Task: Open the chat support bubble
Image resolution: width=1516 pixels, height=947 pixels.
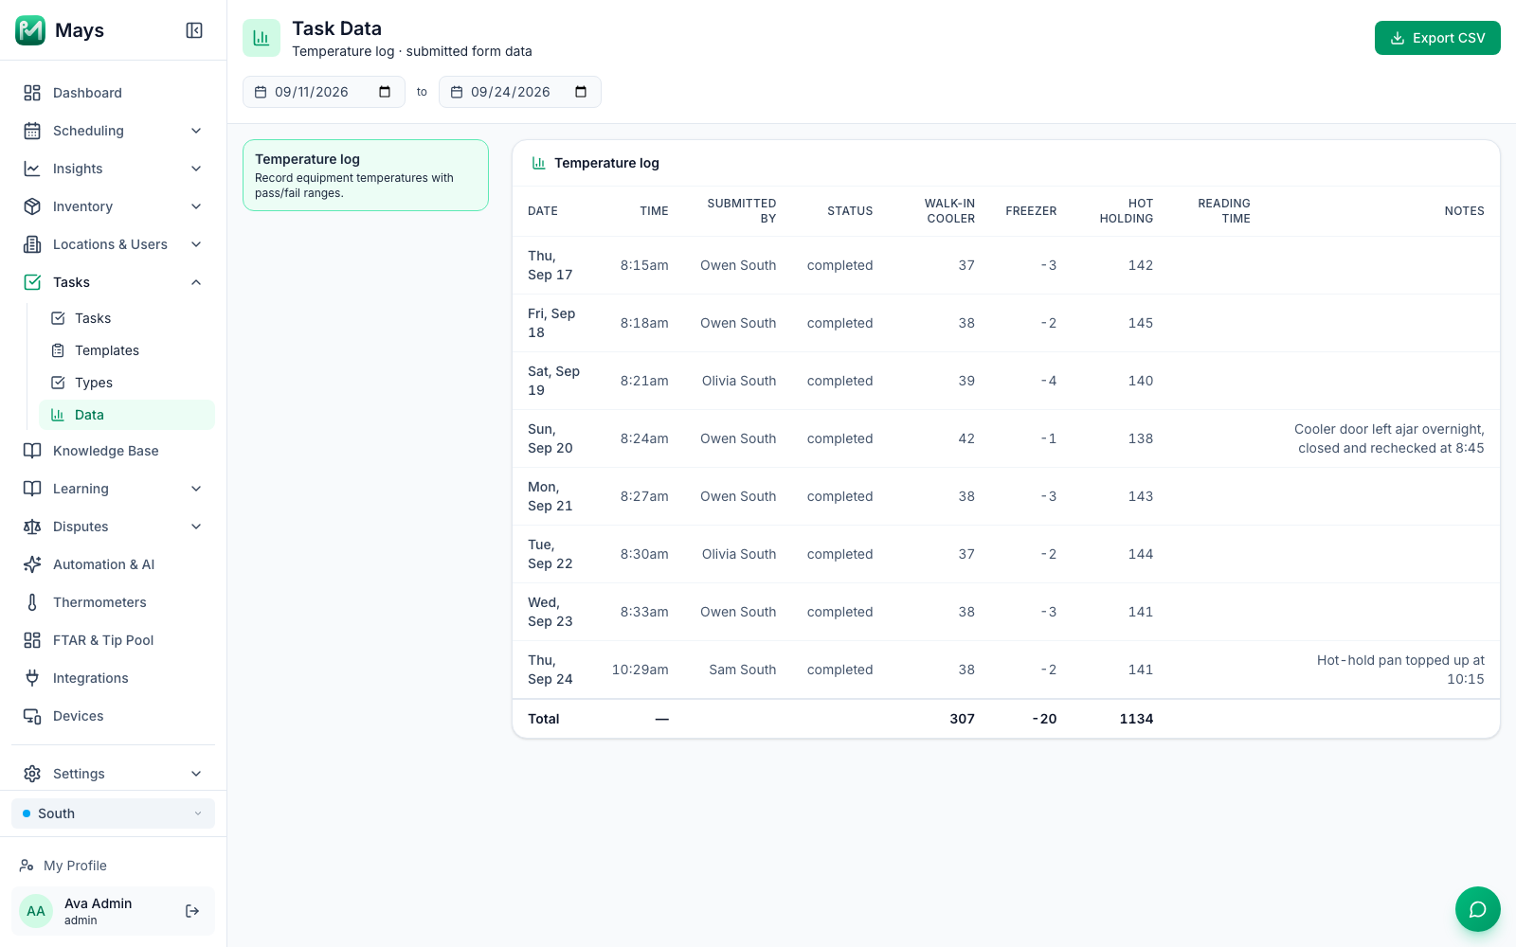Action: pos(1477,909)
